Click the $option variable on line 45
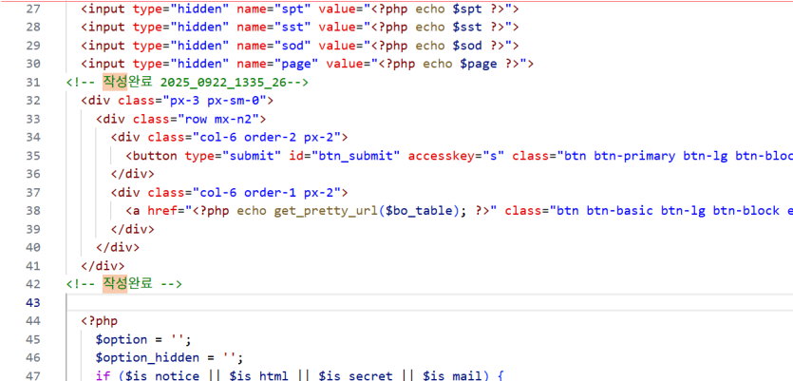This screenshot has height=381, width=793. pyautogui.click(x=122, y=339)
